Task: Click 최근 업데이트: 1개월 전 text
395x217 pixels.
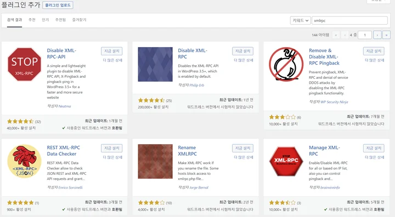Action: coord(104,121)
